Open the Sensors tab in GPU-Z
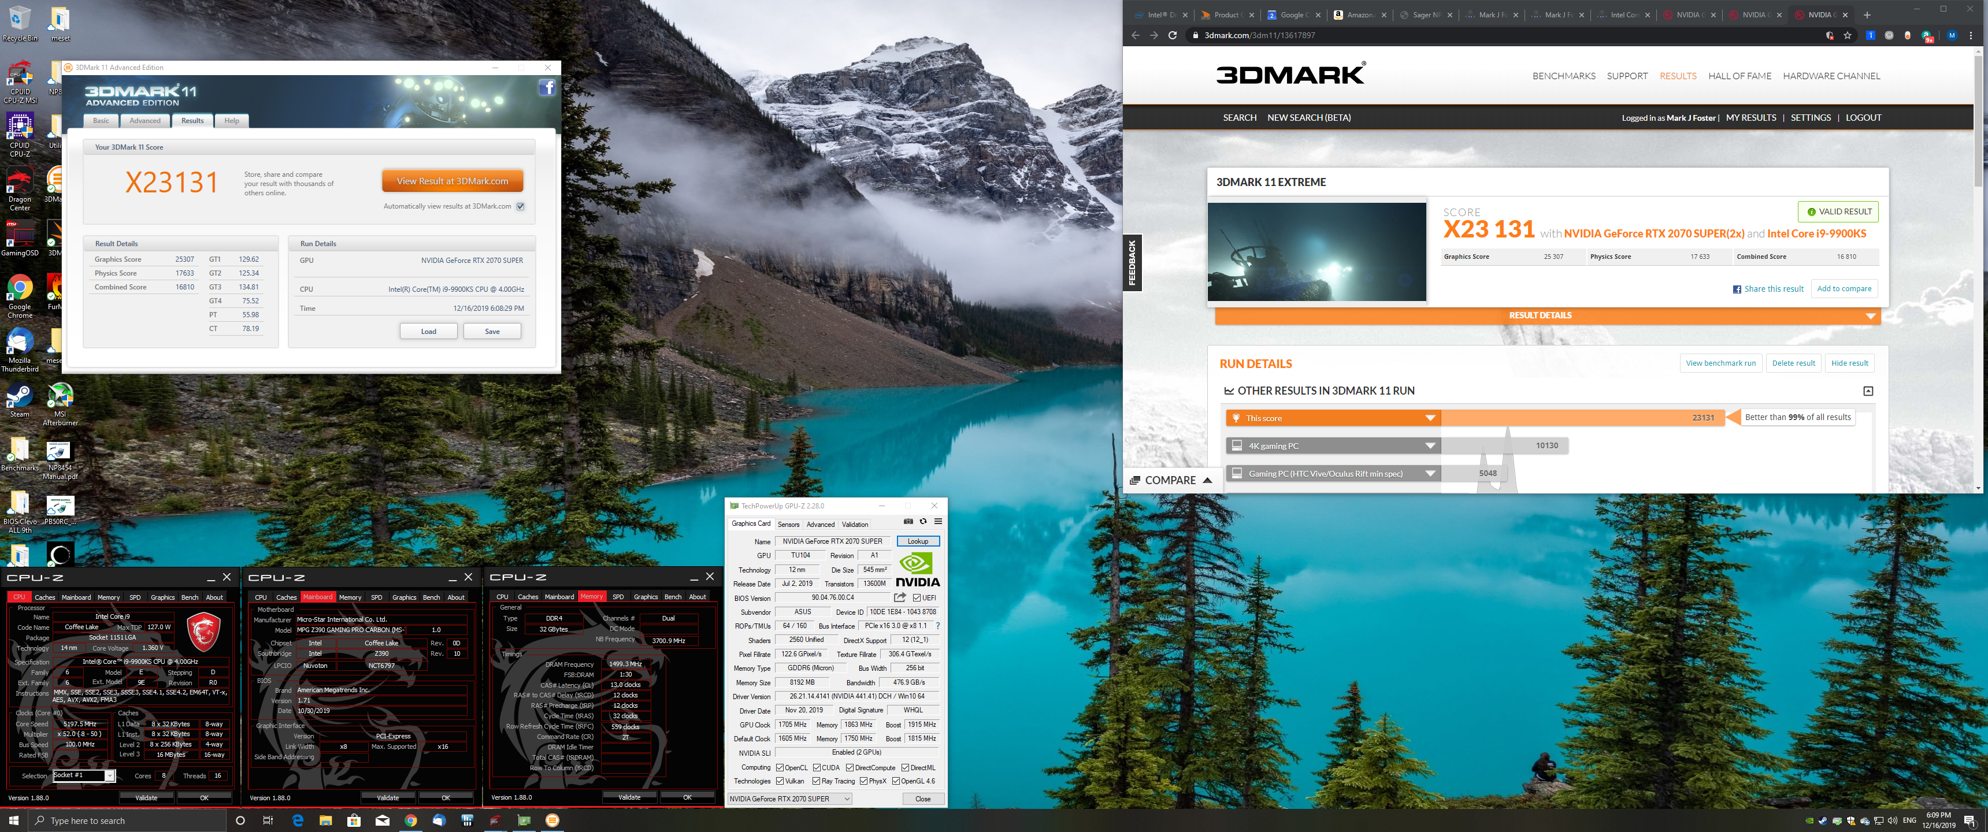 pos(789,524)
